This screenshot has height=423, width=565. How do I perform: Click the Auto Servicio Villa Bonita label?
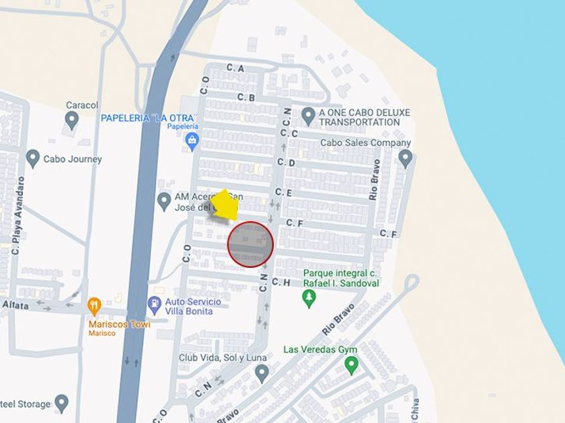pos(193,306)
